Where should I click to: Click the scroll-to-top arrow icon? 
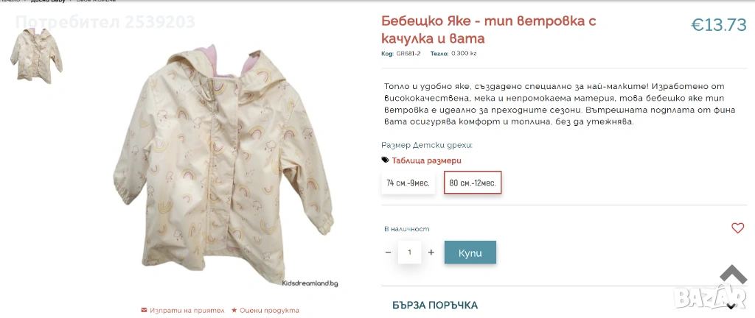pyautogui.click(x=733, y=274)
